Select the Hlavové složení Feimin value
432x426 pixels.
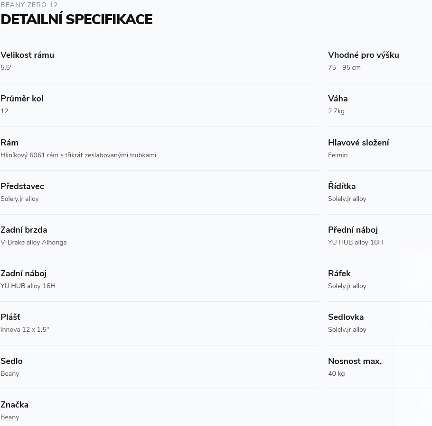pyautogui.click(x=338, y=155)
